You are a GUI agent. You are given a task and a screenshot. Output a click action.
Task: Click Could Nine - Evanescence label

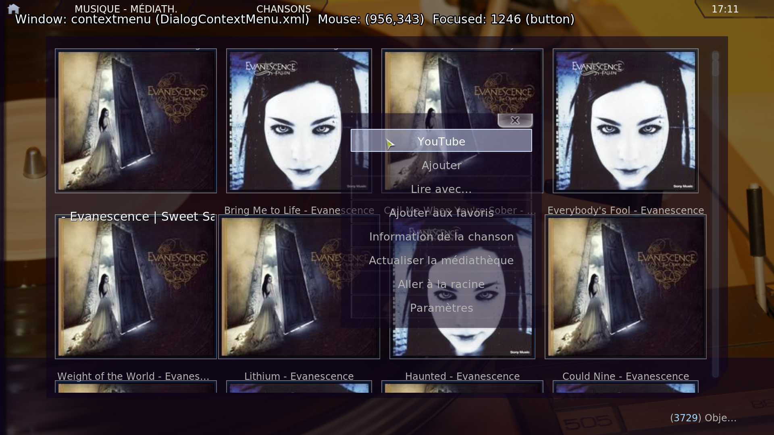click(626, 376)
